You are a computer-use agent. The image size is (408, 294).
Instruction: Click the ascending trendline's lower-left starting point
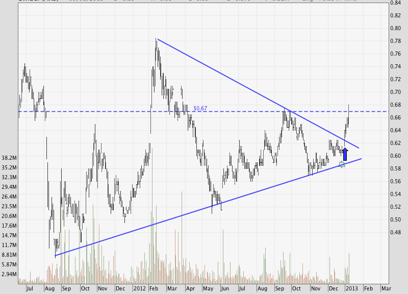click(x=55, y=255)
